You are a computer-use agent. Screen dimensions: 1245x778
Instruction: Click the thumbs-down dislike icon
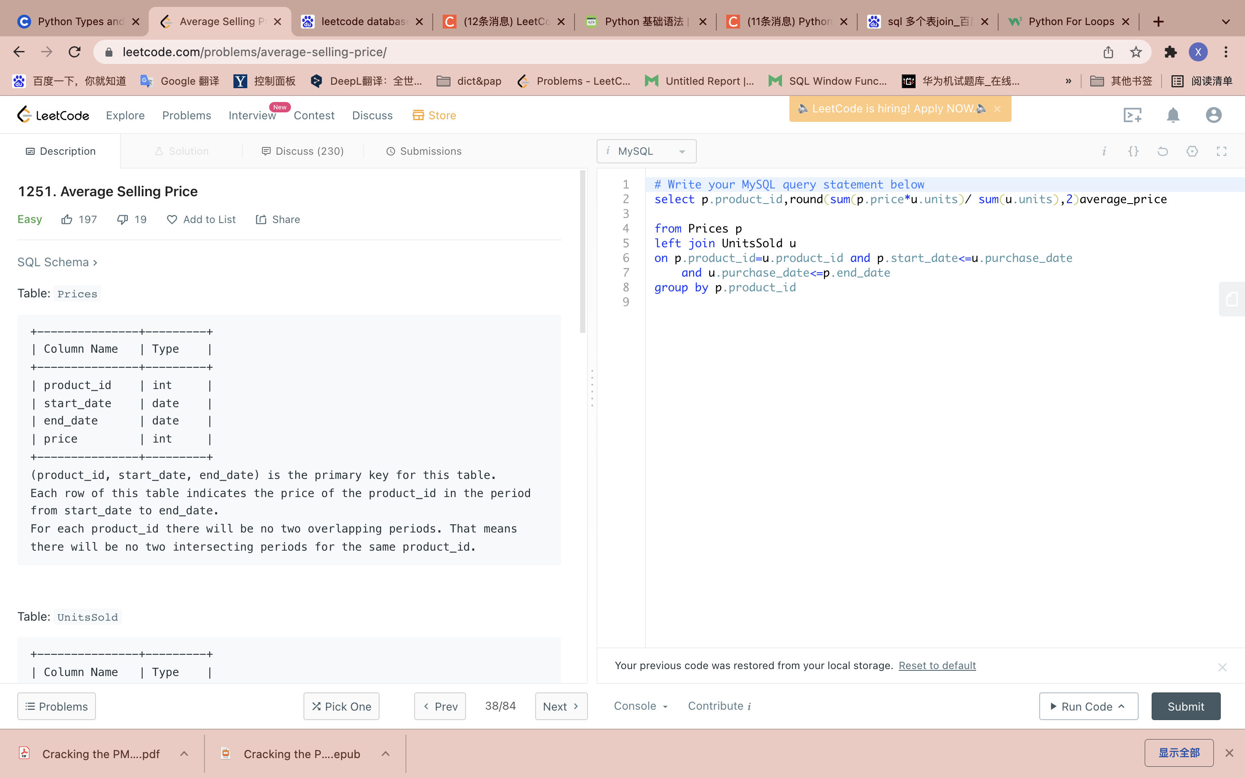coord(122,220)
